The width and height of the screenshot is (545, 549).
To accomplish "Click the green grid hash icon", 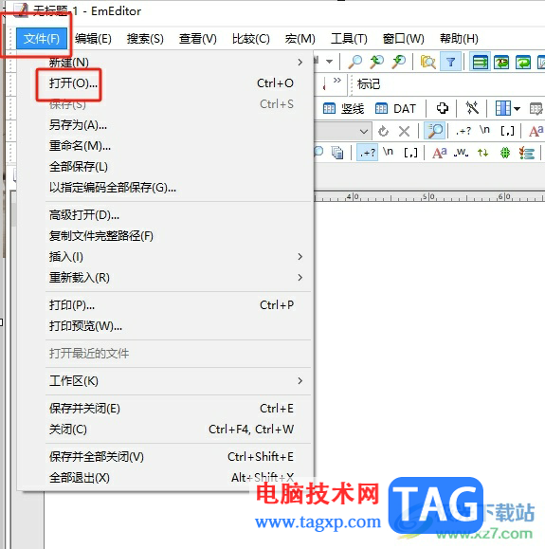I will pos(505,153).
